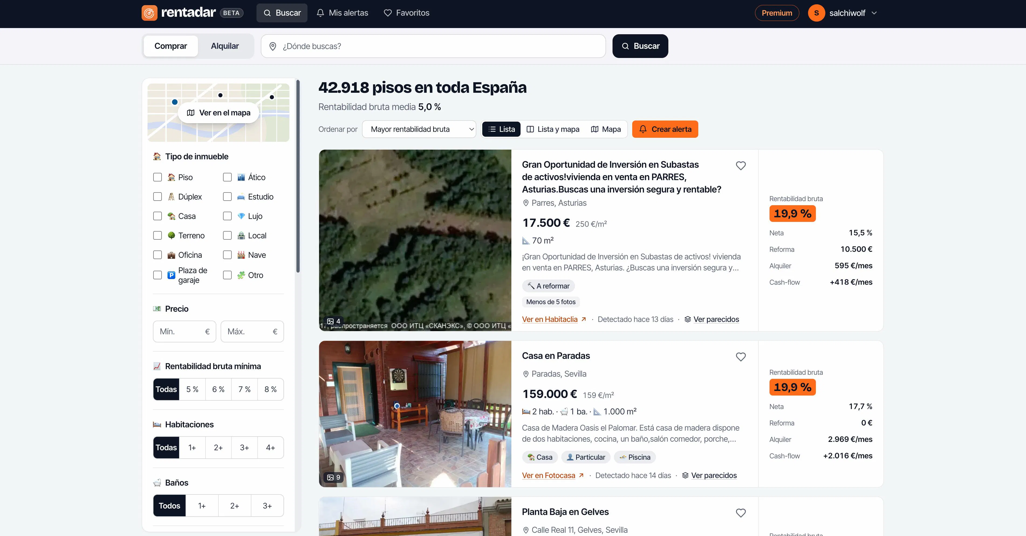The height and width of the screenshot is (536, 1026).
Task: Click the ¿Dónde buscas? search field
Action: click(433, 46)
